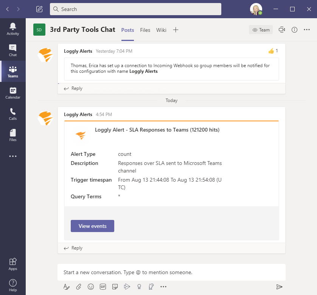Click the Team visibility button
This screenshot has width=317, height=295.
pos(261,30)
